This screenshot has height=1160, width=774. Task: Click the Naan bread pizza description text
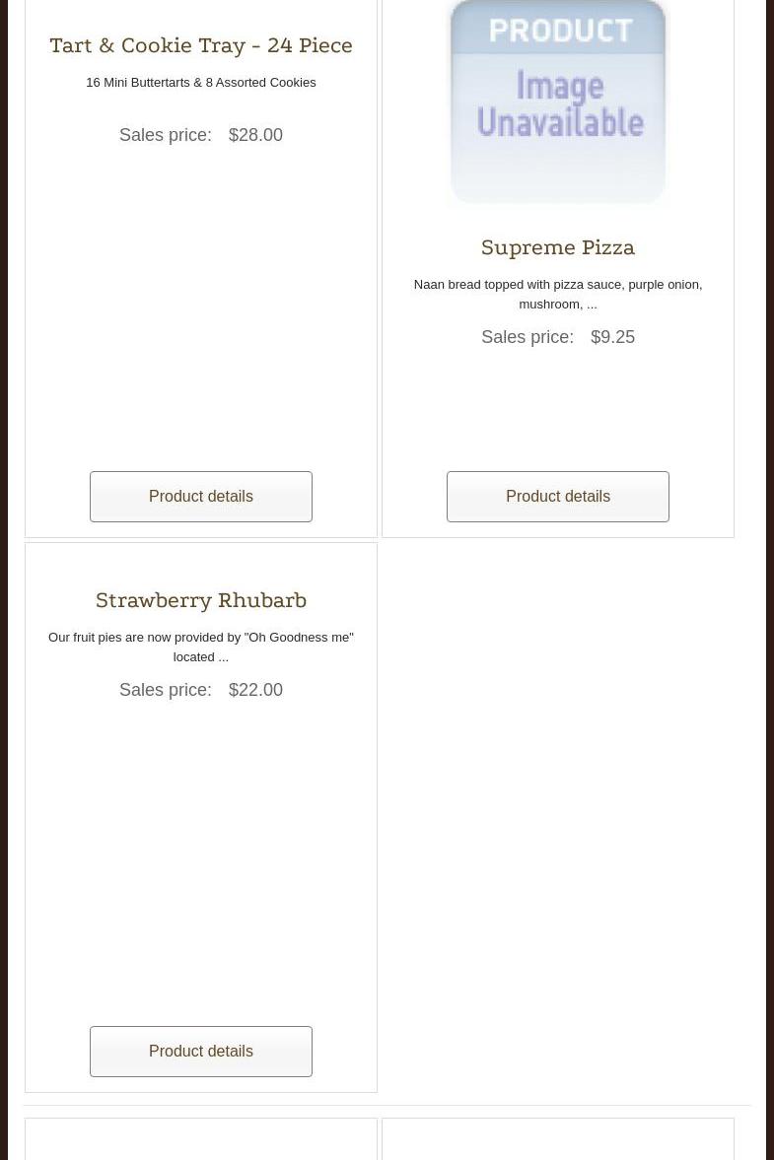[558, 294]
